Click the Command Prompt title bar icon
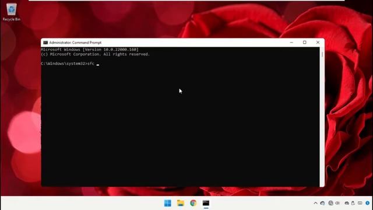 click(x=45, y=43)
